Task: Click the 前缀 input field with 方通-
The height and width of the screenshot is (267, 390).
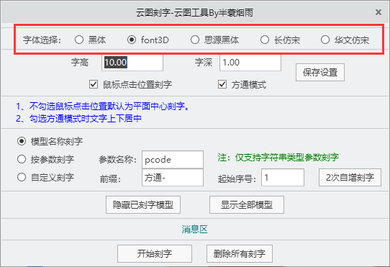Action: point(173,178)
